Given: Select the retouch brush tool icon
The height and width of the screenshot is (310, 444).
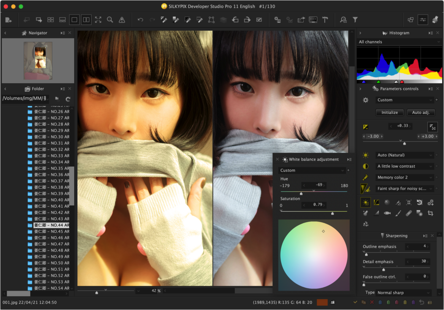Looking at the screenshot, I should tap(398, 213).
